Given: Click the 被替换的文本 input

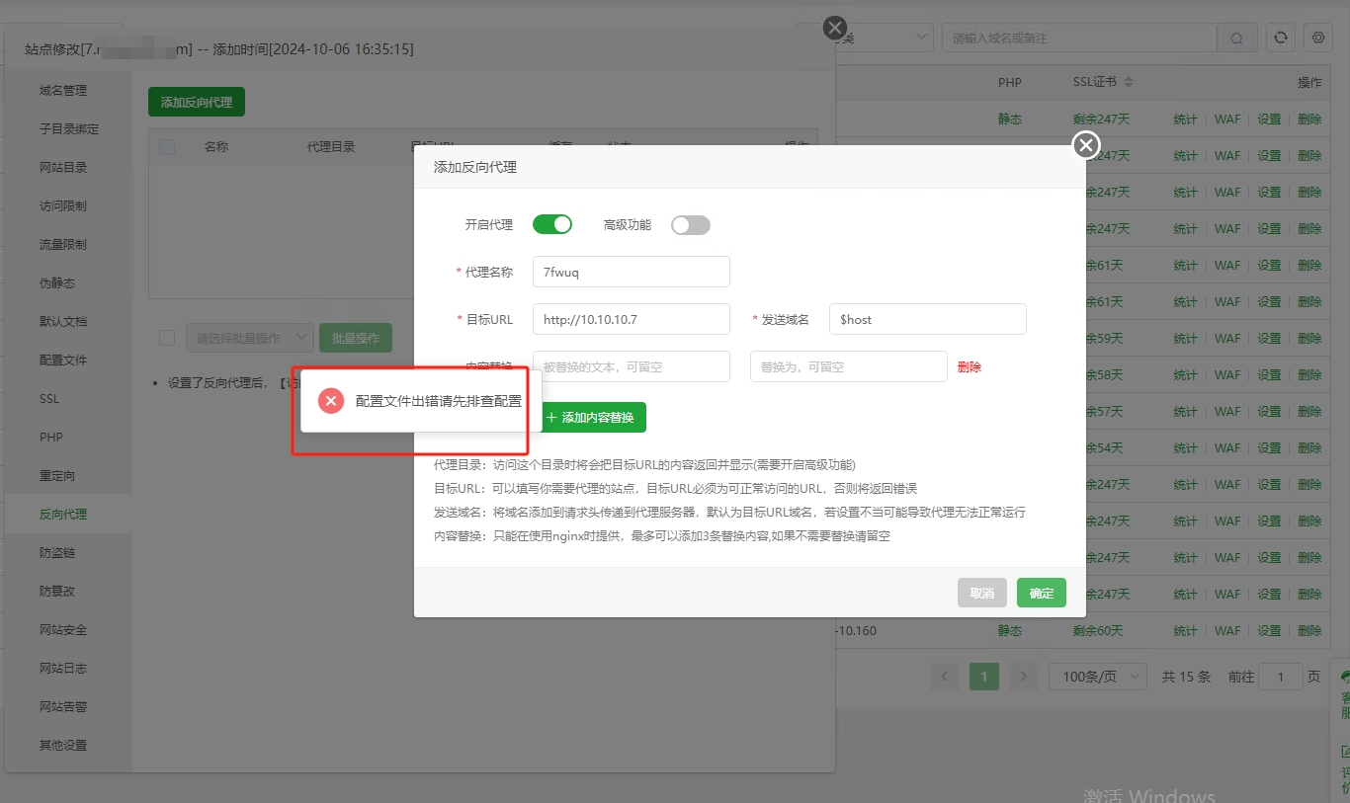Looking at the screenshot, I should tap(632, 366).
